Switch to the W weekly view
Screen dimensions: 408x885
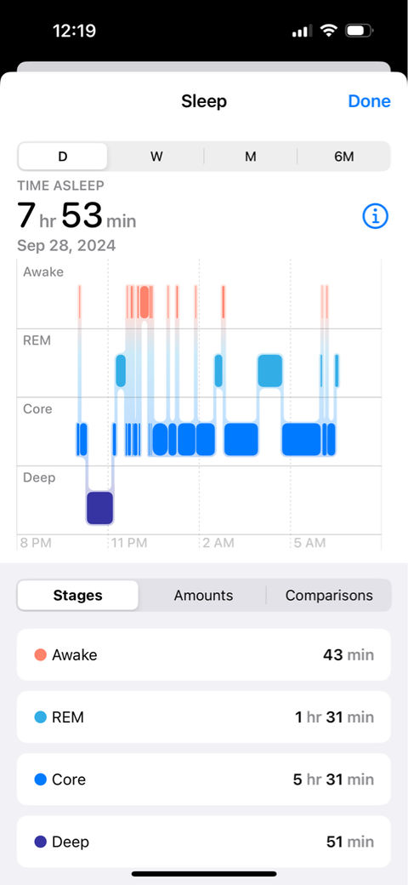[x=156, y=157]
